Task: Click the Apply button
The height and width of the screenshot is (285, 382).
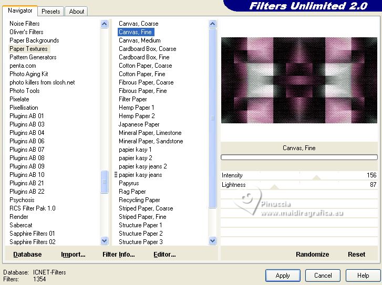Action: click(283, 276)
